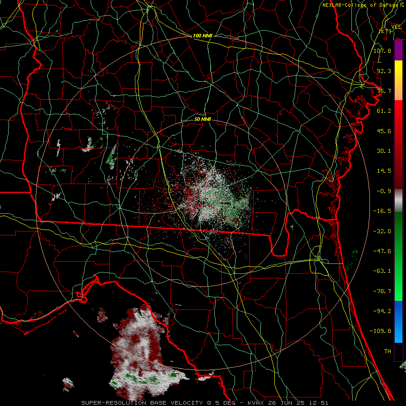Pick the black TH segment of the color bar
Image resolution: width=406 pixels, height=406 pixels.
click(x=398, y=351)
